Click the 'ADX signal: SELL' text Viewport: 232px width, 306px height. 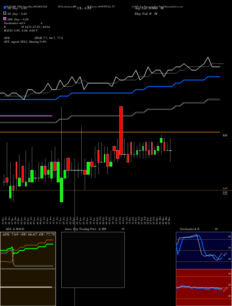coord(16,42)
